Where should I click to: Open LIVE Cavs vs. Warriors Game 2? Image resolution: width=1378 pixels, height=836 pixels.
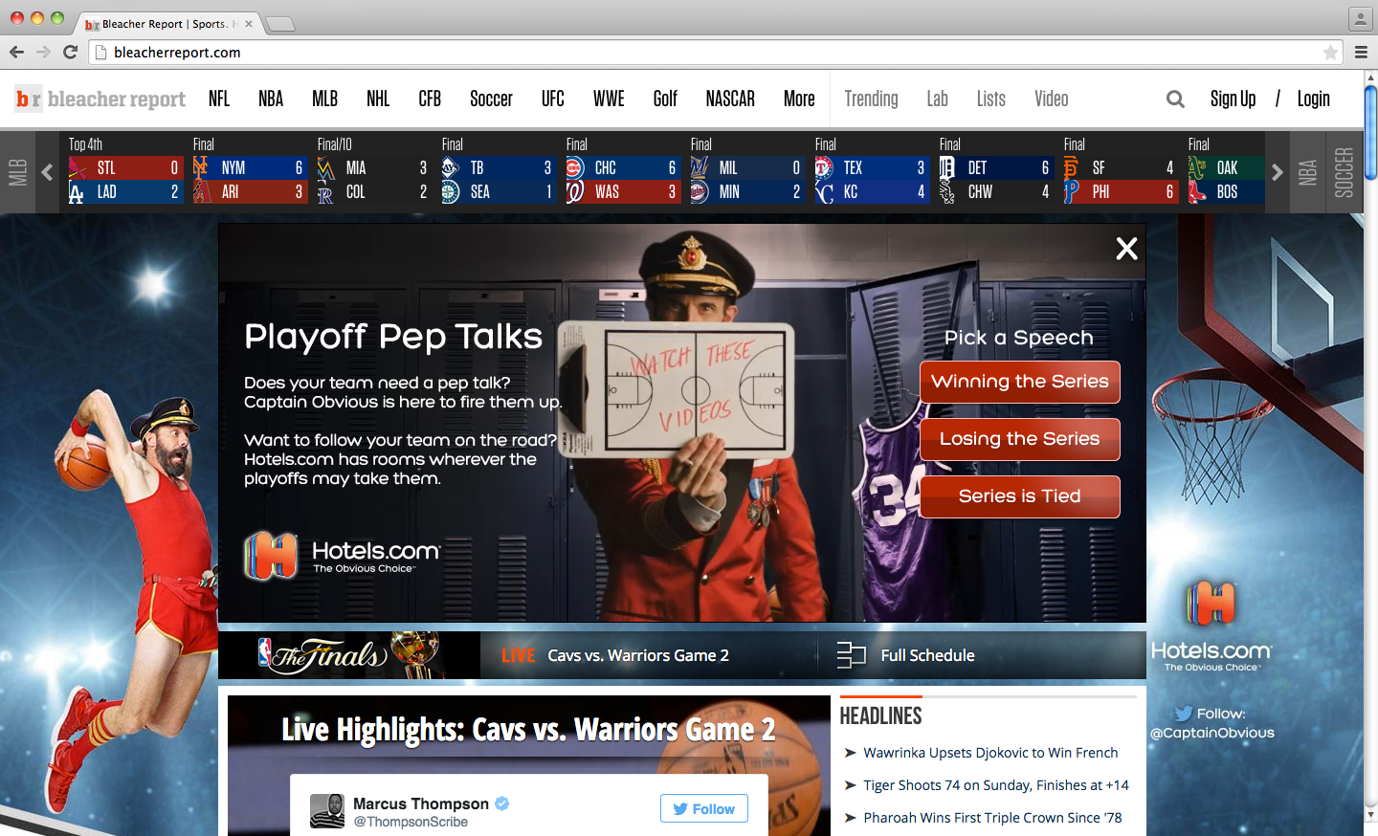coord(615,655)
